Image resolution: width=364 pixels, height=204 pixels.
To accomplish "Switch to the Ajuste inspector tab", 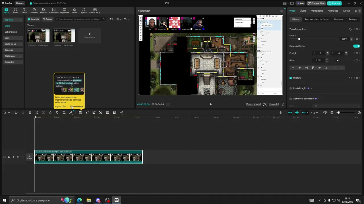I will click(346, 11).
